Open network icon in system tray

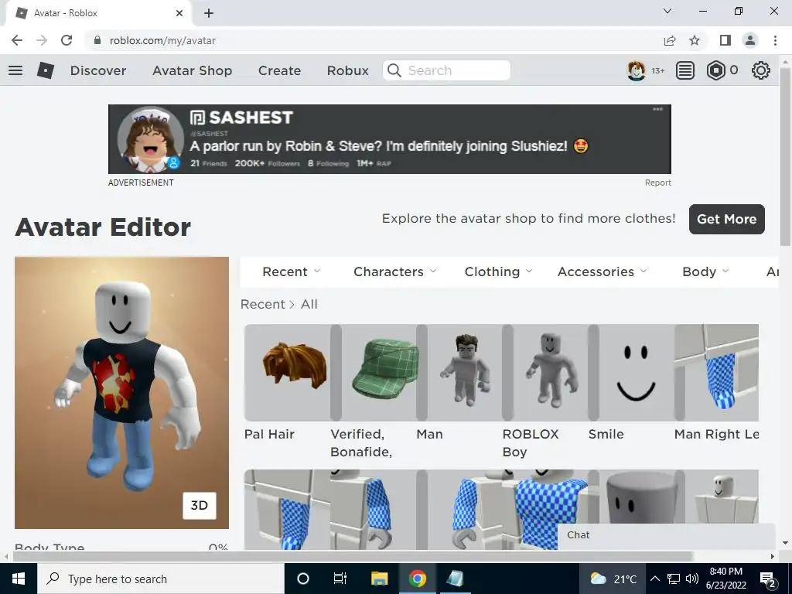pyautogui.click(x=674, y=579)
